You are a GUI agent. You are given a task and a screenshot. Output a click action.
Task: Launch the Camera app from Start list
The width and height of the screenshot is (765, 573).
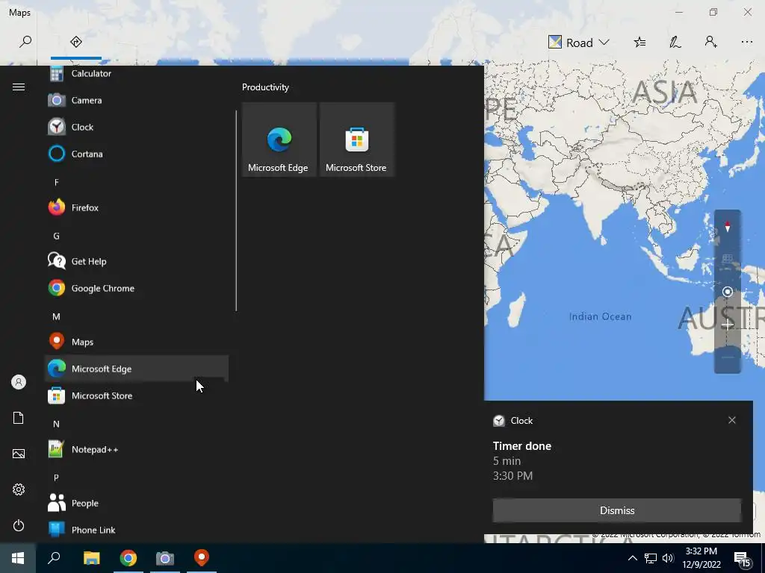click(137, 101)
